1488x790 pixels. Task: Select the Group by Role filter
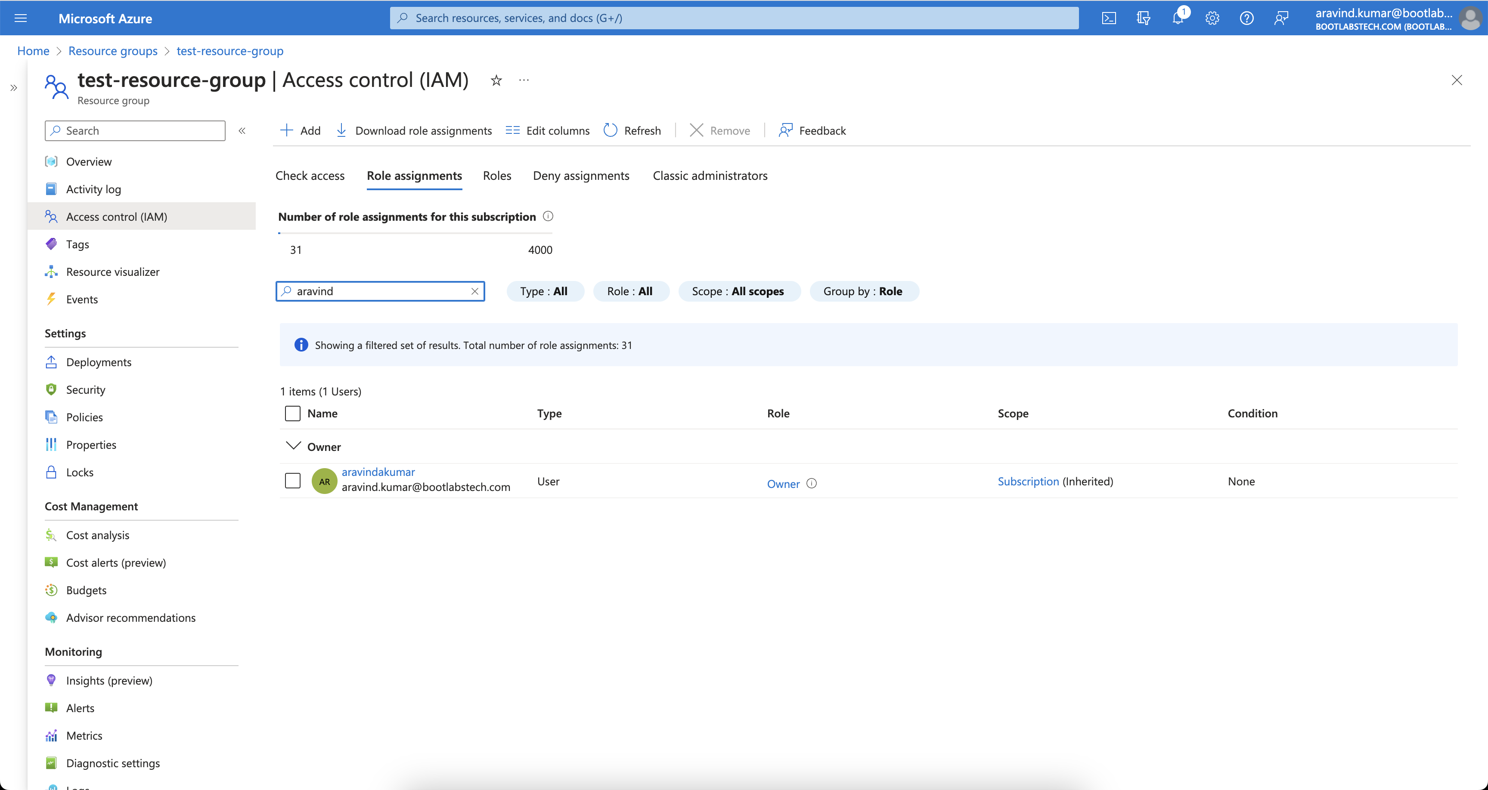click(x=862, y=290)
